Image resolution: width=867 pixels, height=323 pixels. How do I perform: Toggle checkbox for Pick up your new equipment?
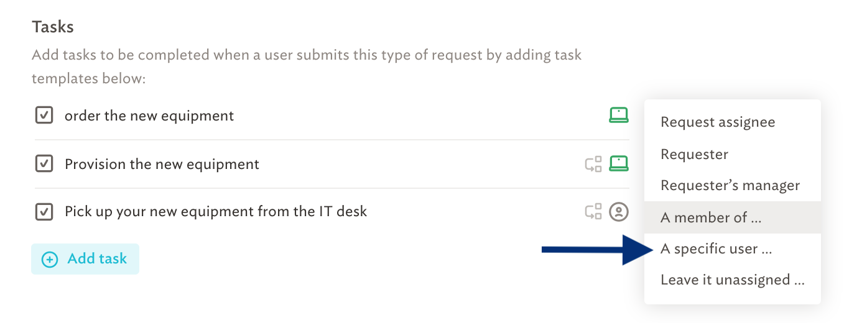point(44,212)
